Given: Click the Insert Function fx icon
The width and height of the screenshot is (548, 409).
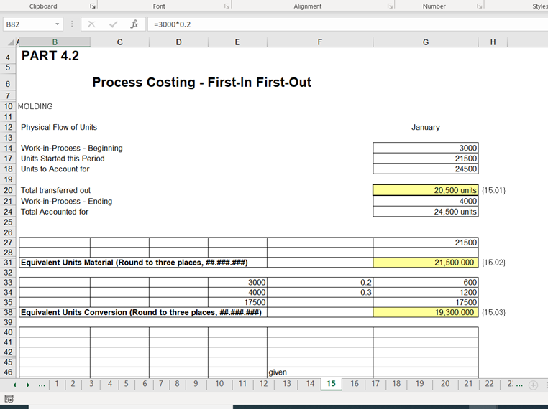Looking at the screenshot, I should point(134,24).
